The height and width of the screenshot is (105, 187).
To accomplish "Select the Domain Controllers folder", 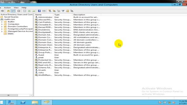I will pos(18,27).
